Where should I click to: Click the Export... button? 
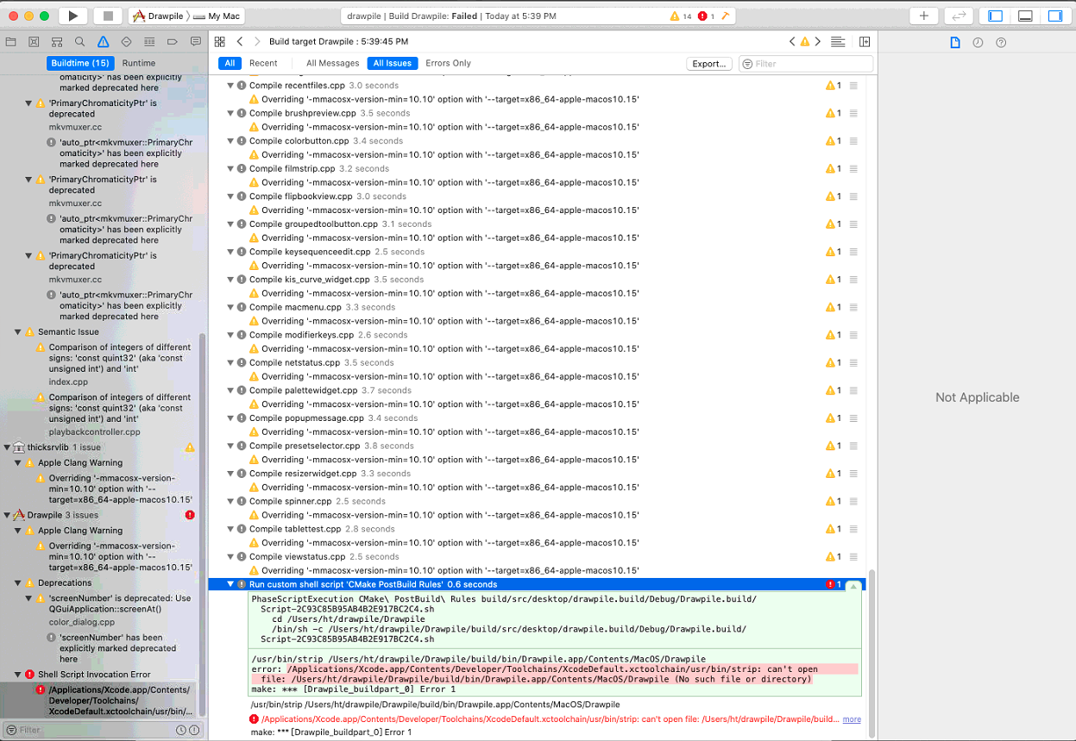708,62
